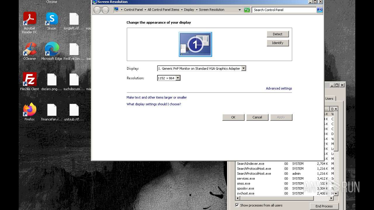374x210 pixels.
Task: Click Task Manager vertical scrollbar up arrow
Action: (336, 109)
